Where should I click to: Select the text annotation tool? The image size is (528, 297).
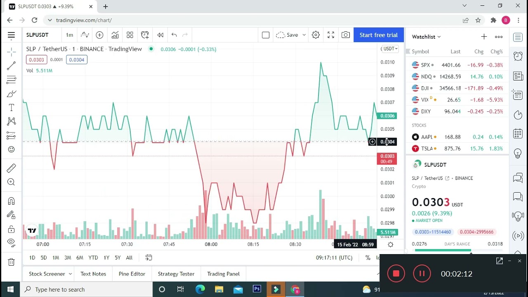(x=11, y=108)
